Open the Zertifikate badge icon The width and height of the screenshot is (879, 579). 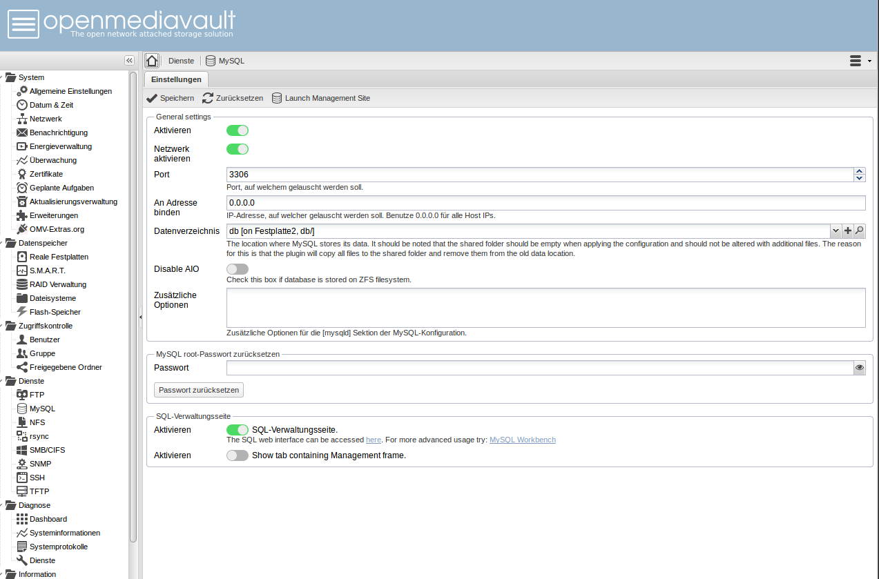click(x=22, y=174)
